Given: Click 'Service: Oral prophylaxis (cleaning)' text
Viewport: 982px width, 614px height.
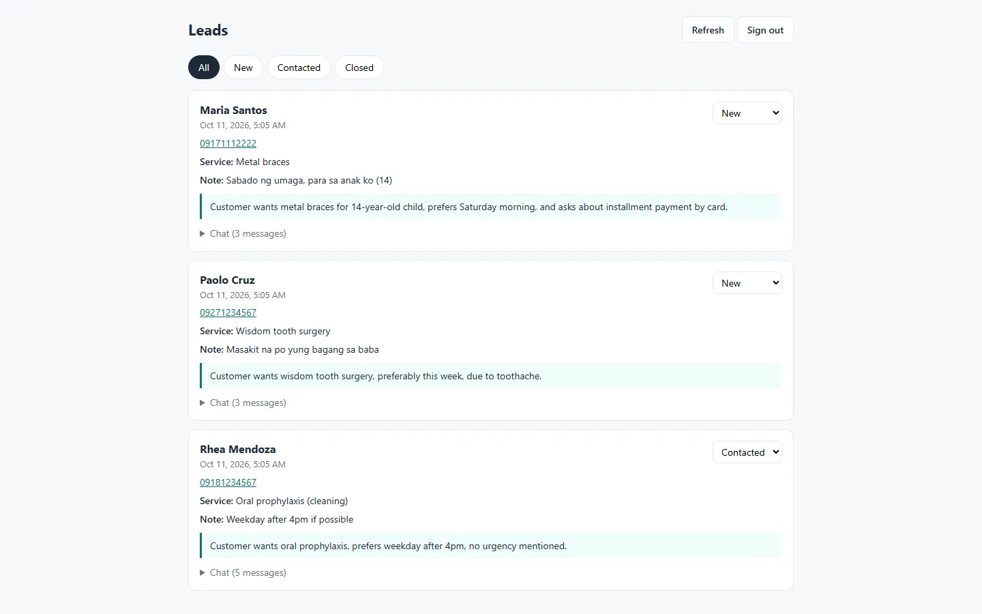Looking at the screenshot, I should (274, 501).
